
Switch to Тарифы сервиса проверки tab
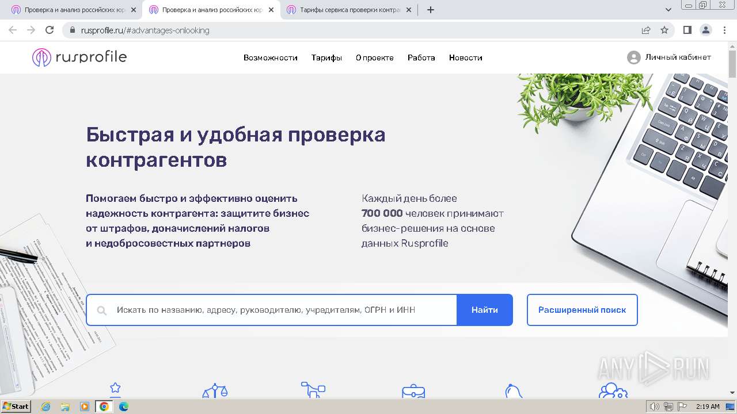(x=349, y=10)
